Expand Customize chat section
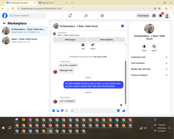Image resolution: width=174 pixels, height=139 pixels. [149, 57]
